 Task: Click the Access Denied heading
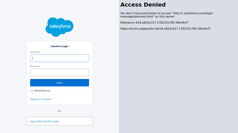click(x=143, y=5)
